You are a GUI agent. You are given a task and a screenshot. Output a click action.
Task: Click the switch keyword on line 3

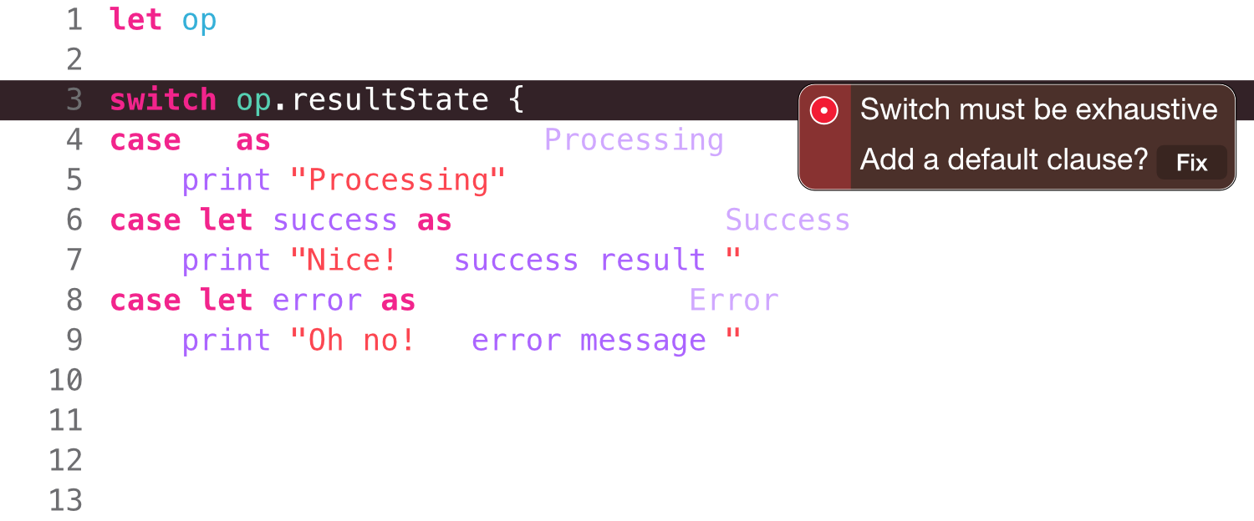coord(163,100)
